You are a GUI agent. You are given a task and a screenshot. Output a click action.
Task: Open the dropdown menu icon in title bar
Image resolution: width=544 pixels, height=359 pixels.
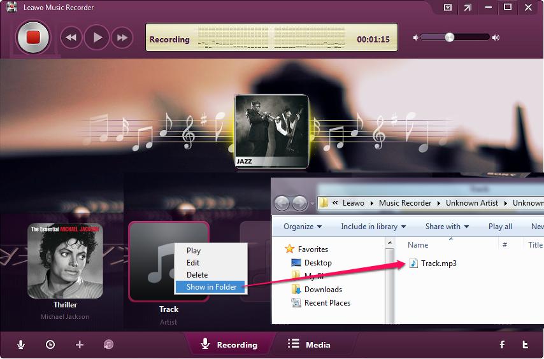[448, 7]
